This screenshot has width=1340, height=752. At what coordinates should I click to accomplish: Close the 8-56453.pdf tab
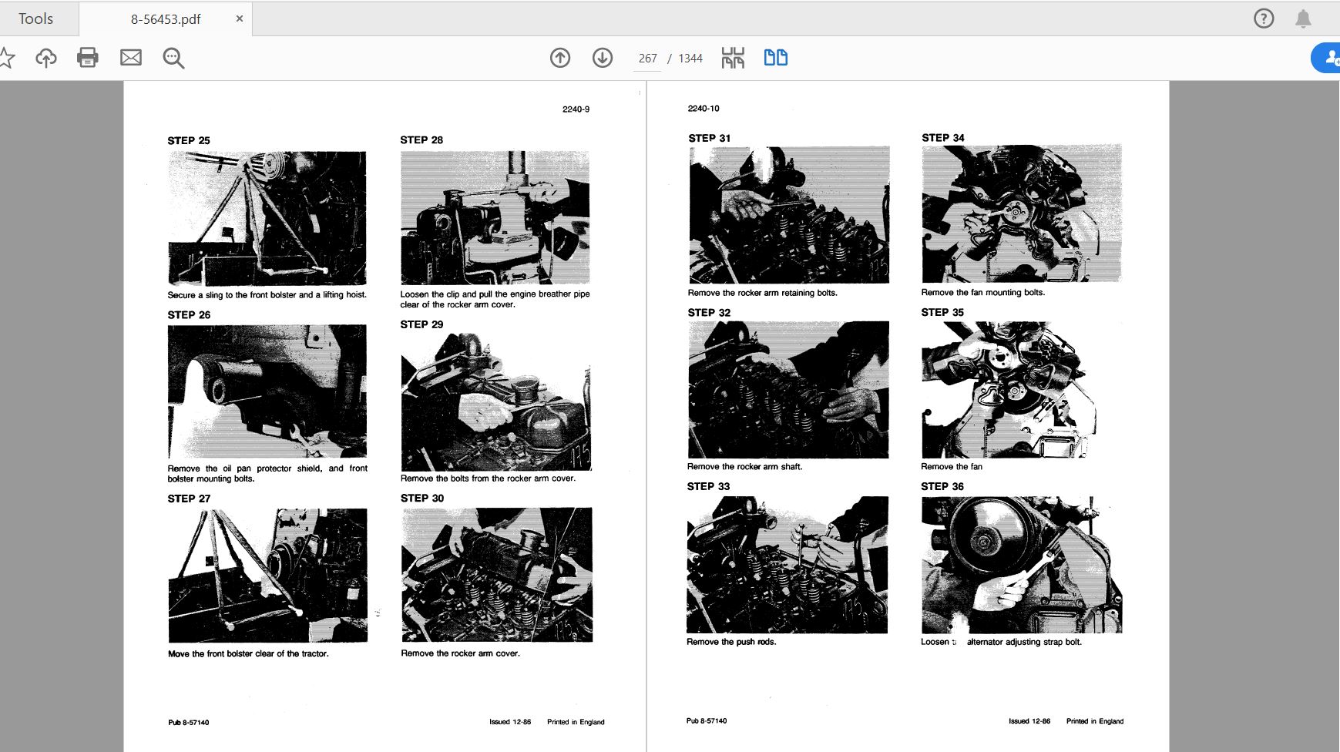coord(240,18)
